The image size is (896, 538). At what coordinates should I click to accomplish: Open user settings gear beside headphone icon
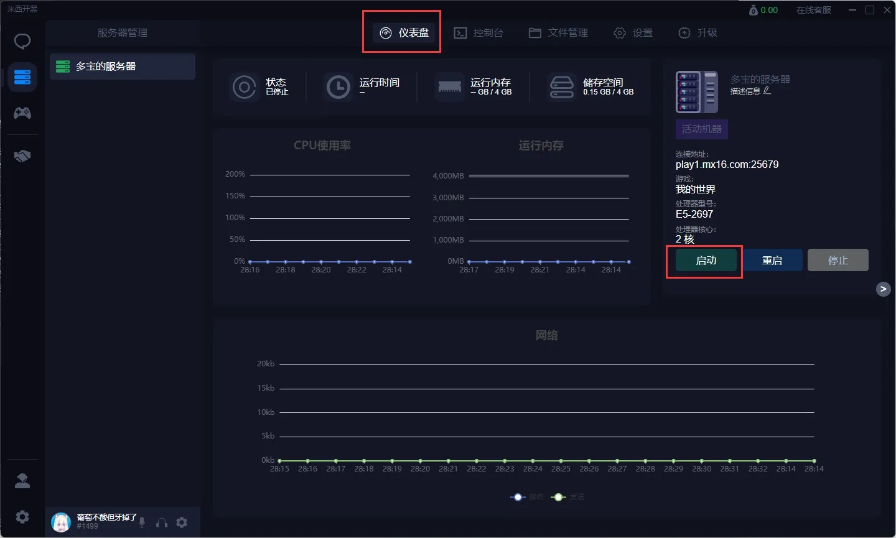tap(182, 522)
